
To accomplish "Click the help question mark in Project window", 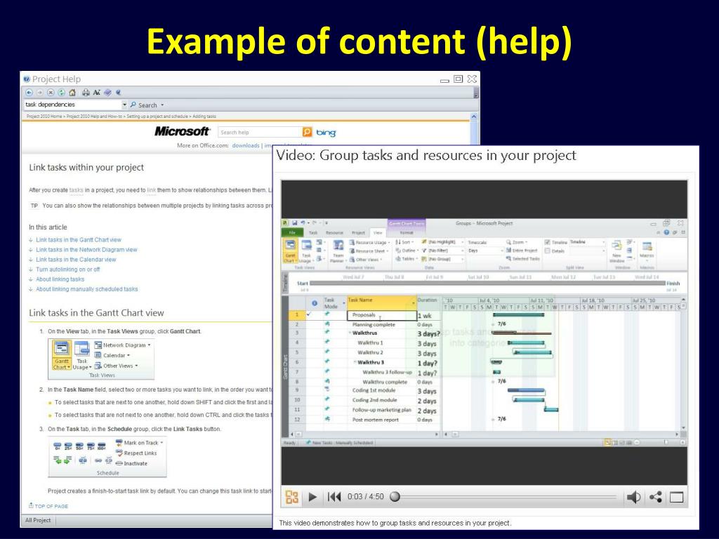I will point(666,232).
